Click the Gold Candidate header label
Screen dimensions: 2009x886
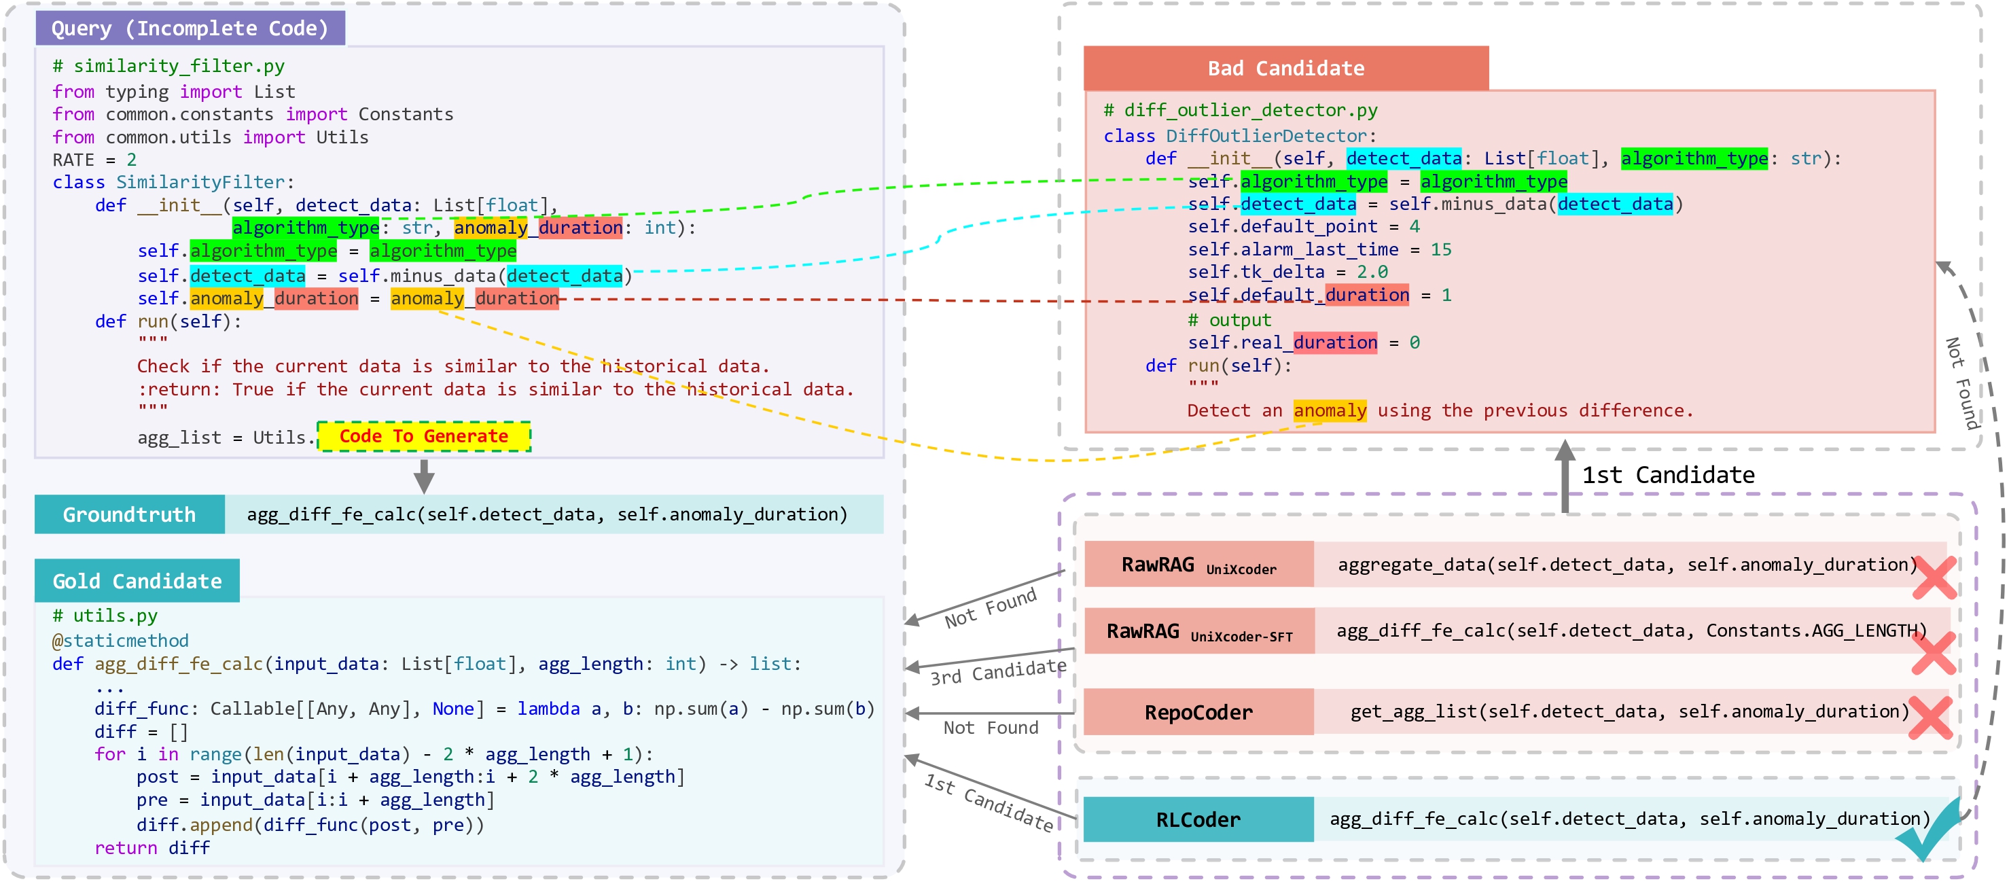pos(137,581)
